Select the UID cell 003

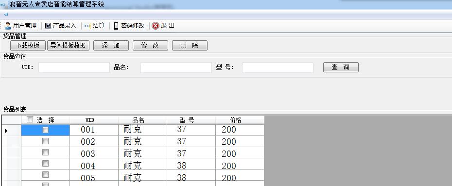pos(94,152)
